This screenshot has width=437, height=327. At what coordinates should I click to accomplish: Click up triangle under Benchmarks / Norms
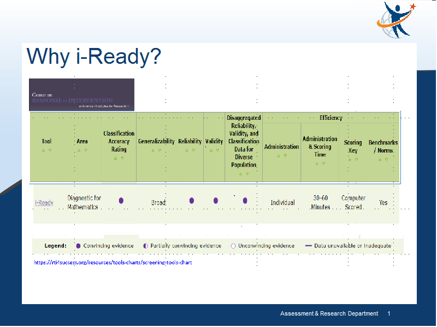[380, 160]
